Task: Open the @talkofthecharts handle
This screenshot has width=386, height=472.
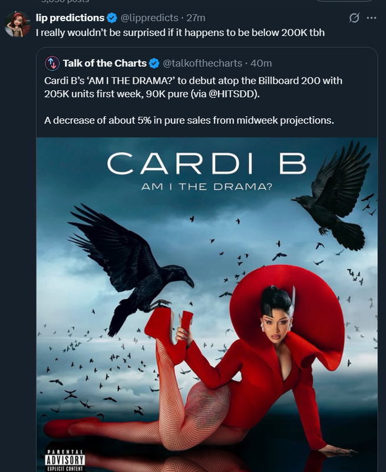Action: pyautogui.click(x=202, y=63)
